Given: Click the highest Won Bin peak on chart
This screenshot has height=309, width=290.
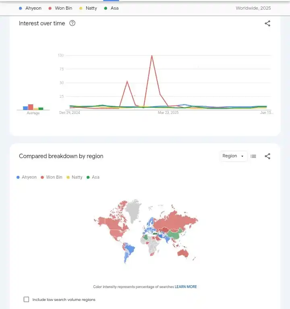Looking at the screenshot, I should pyautogui.click(x=152, y=56).
